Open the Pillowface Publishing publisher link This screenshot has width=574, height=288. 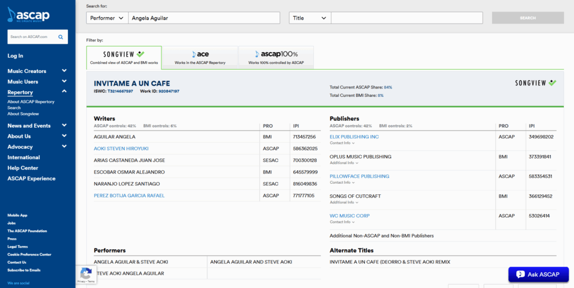pyautogui.click(x=359, y=176)
